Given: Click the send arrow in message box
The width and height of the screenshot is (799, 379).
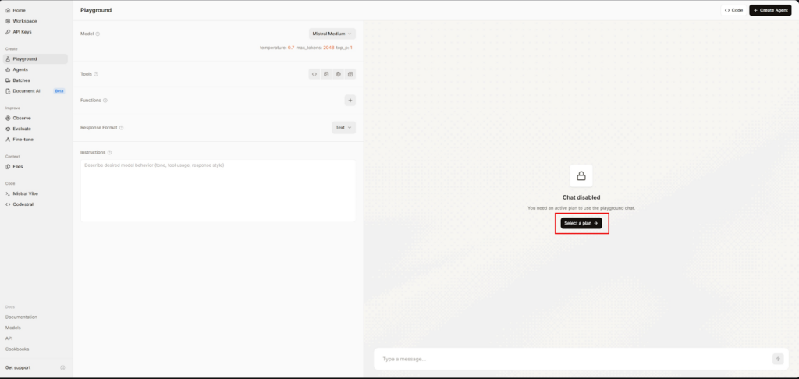Looking at the screenshot, I should (777, 359).
